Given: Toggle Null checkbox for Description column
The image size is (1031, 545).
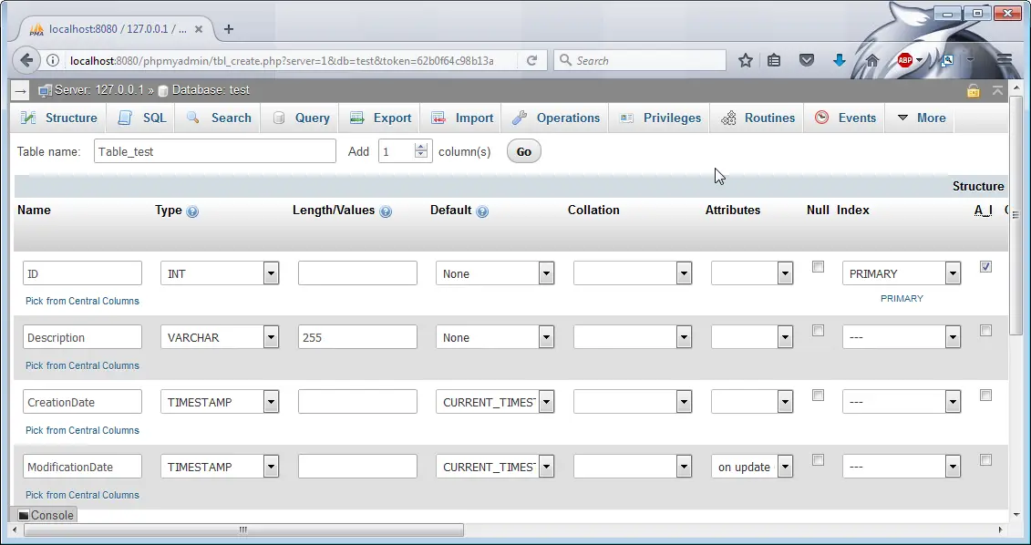Looking at the screenshot, I should click(x=818, y=331).
